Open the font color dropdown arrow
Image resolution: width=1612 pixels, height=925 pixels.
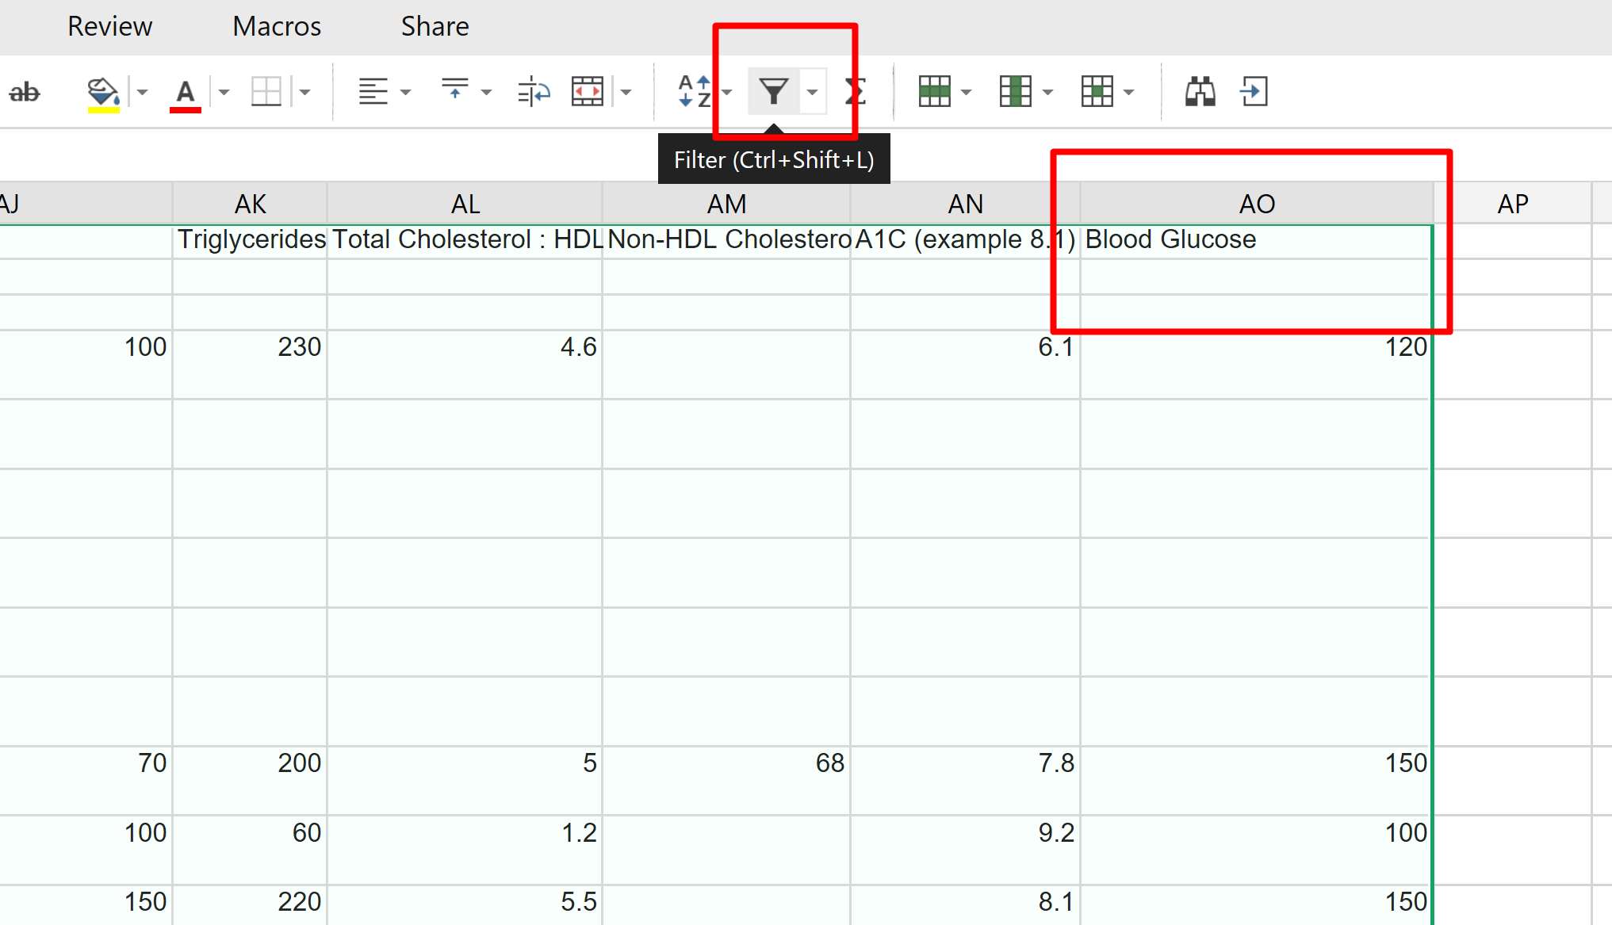[x=224, y=92]
